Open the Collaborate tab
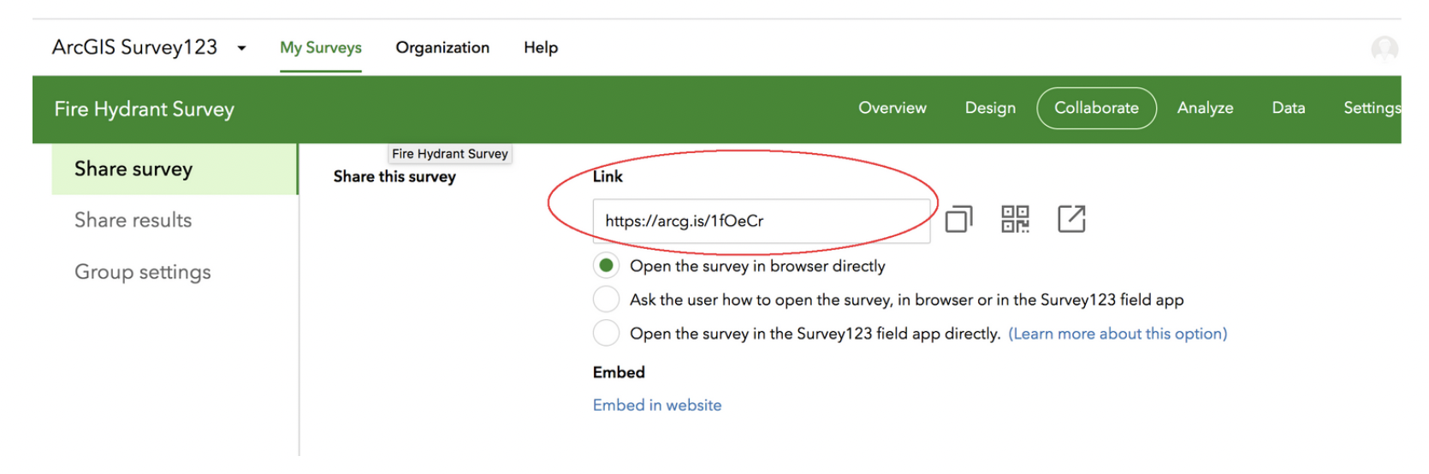Image resolution: width=1429 pixels, height=474 pixels. coord(1096,108)
